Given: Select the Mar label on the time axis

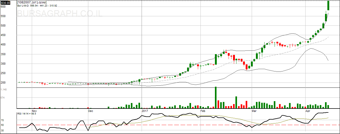Looking at the screenshot, I should pyautogui.click(x=254, y=111).
